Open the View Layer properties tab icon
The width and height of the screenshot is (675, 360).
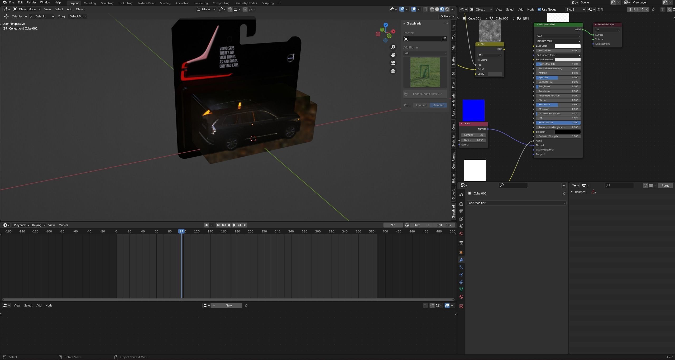[x=461, y=219]
